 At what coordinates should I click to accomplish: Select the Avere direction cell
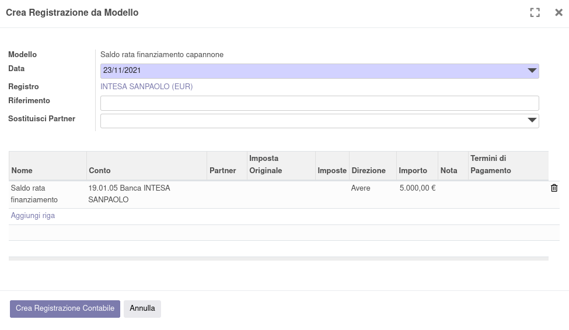pos(361,188)
